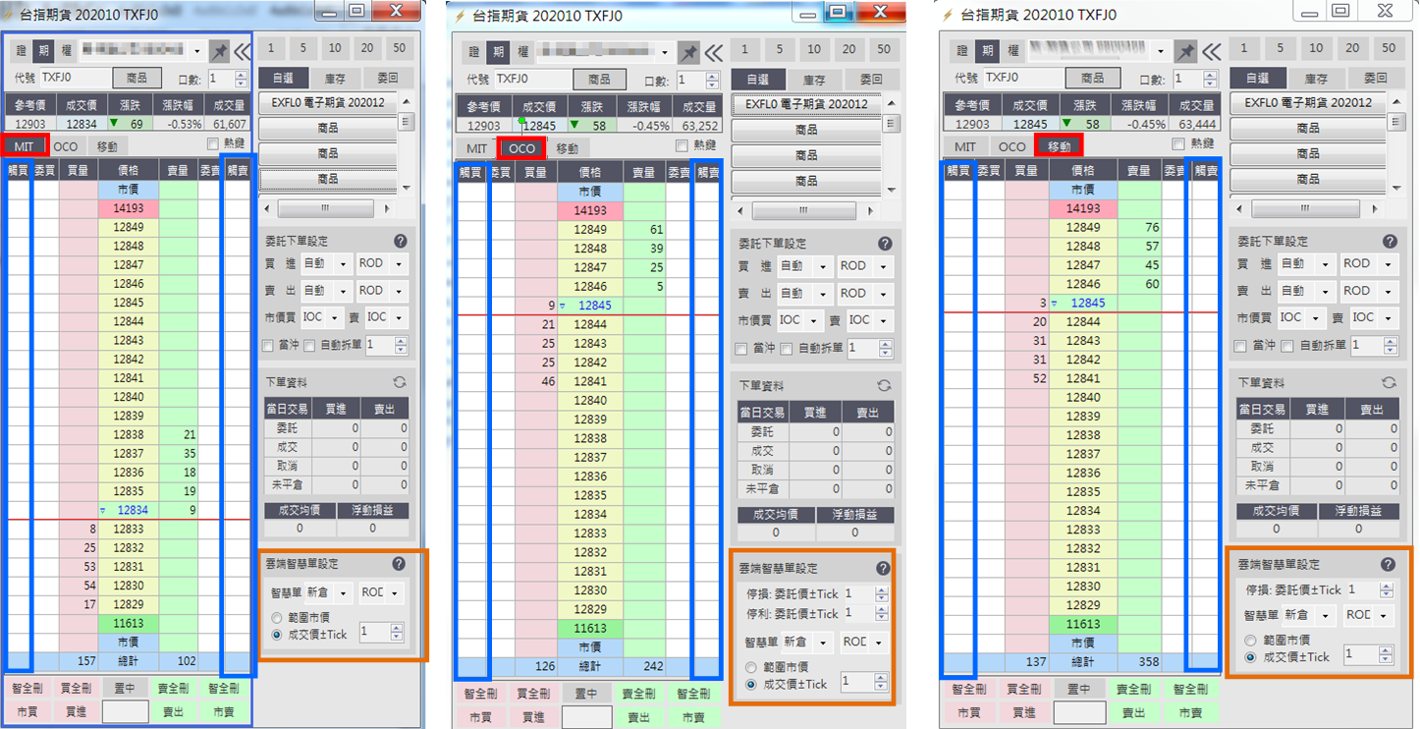The width and height of the screenshot is (1420, 729).
Task: Collapse side panel with double-chevron in middle window
Action: [714, 53]
